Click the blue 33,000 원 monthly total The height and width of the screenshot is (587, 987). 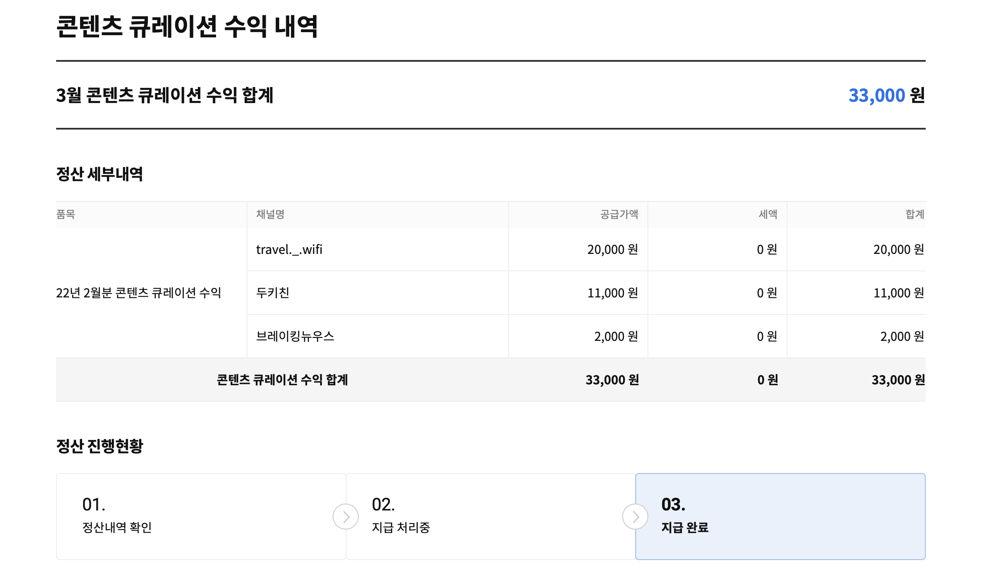[x=887, y=95]
